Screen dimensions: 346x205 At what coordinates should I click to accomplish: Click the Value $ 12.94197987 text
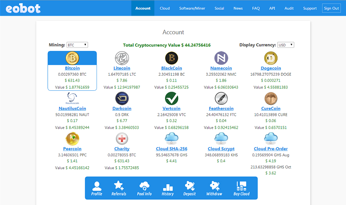(x=122, y=87)
